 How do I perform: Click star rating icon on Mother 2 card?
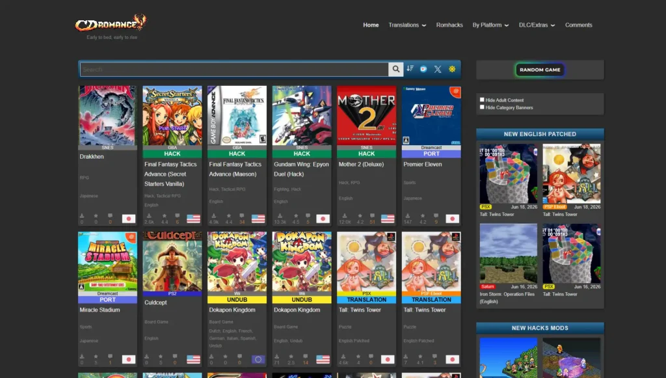pyautogui.click(x=360, y=216)
